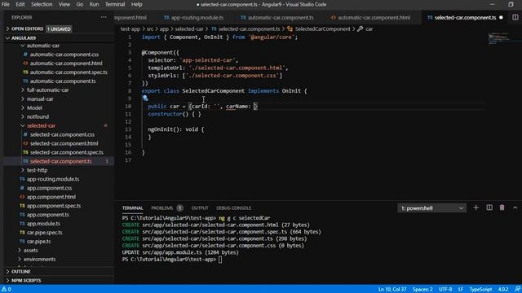
Task: Create a new terminal with plus icon
Action: [476, 208]
